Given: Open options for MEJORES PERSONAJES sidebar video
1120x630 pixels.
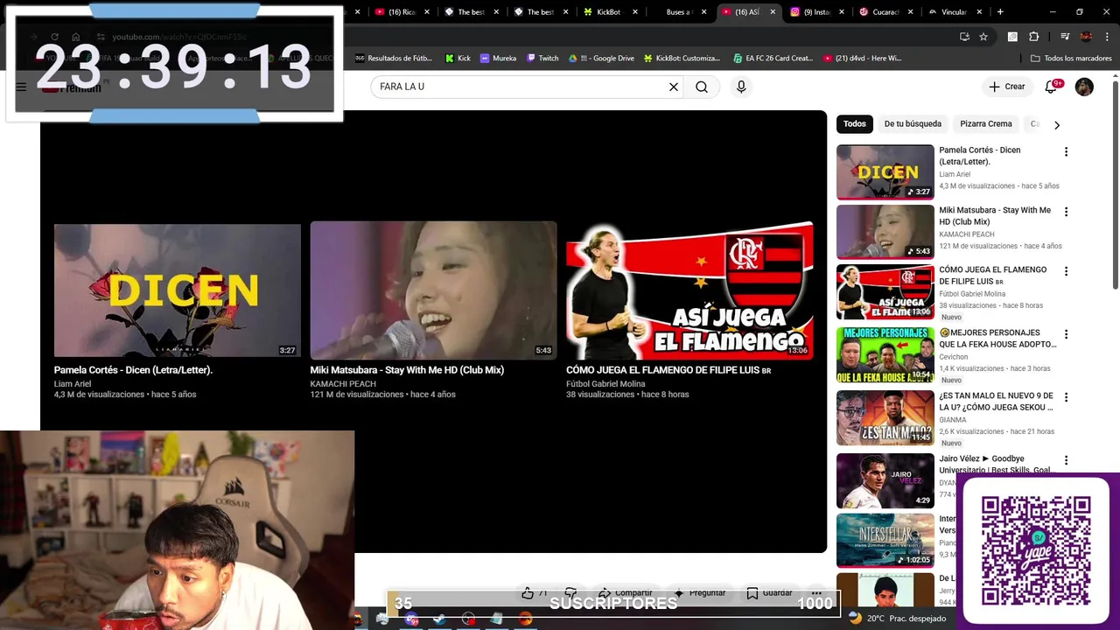Looking at the screenshot, I should tap(1066, 334).
